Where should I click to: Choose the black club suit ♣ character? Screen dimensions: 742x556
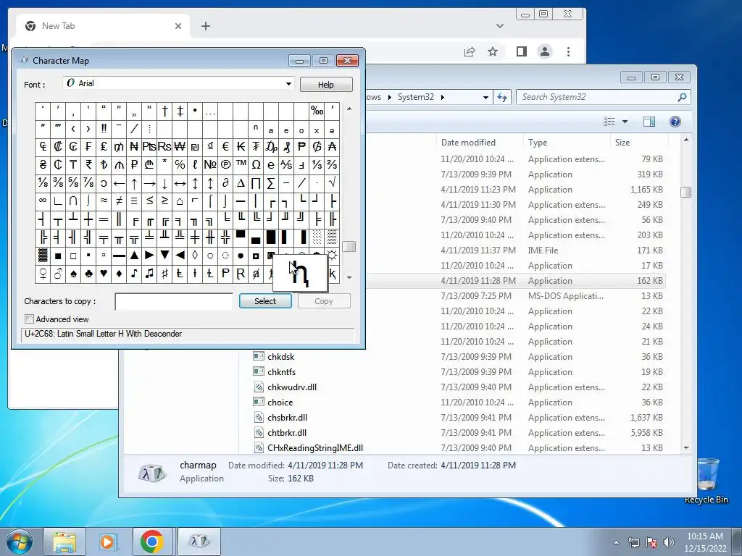pos(88,274)
